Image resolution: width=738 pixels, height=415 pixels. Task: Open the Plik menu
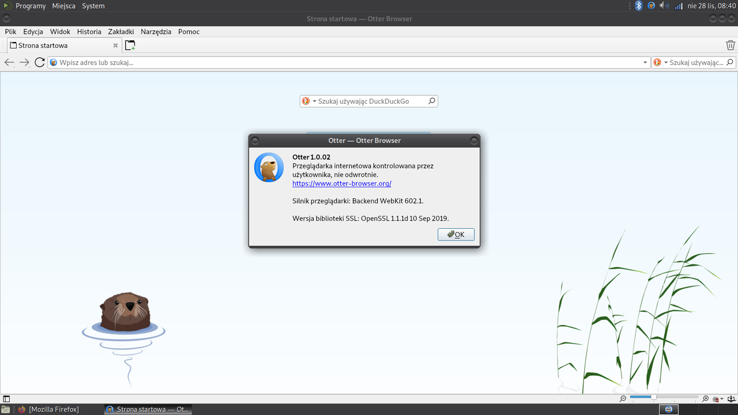coord(10,32)
